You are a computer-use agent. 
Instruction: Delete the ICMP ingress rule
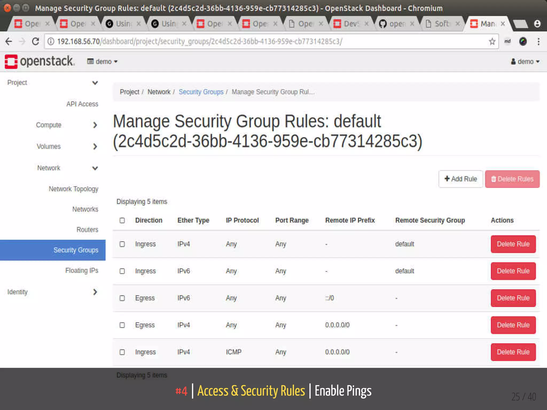513,352
